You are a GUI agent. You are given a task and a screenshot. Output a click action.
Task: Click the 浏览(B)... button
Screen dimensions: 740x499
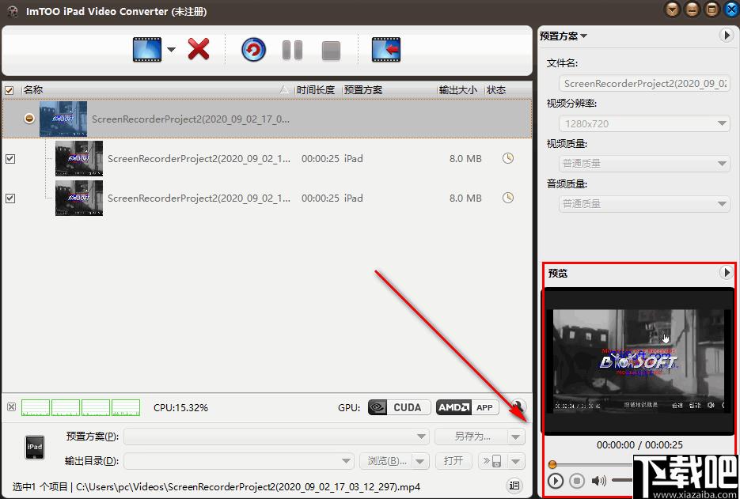pos(386,461)
